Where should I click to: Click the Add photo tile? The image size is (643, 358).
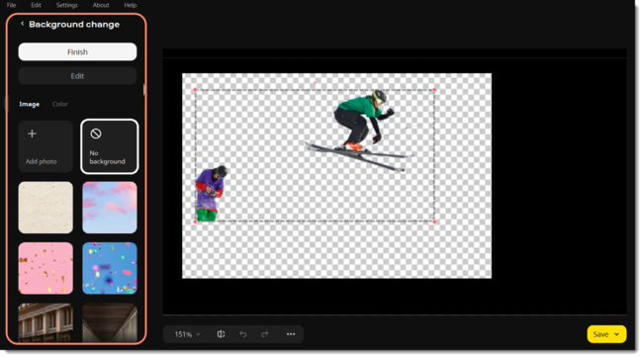[46, 146]
